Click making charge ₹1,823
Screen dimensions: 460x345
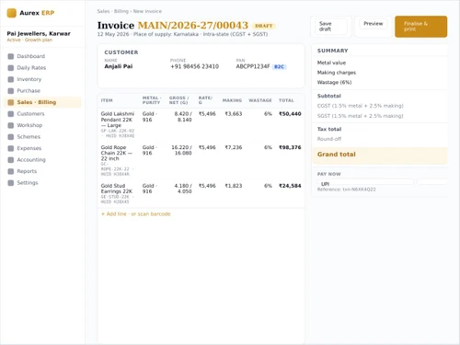[234, 186]
